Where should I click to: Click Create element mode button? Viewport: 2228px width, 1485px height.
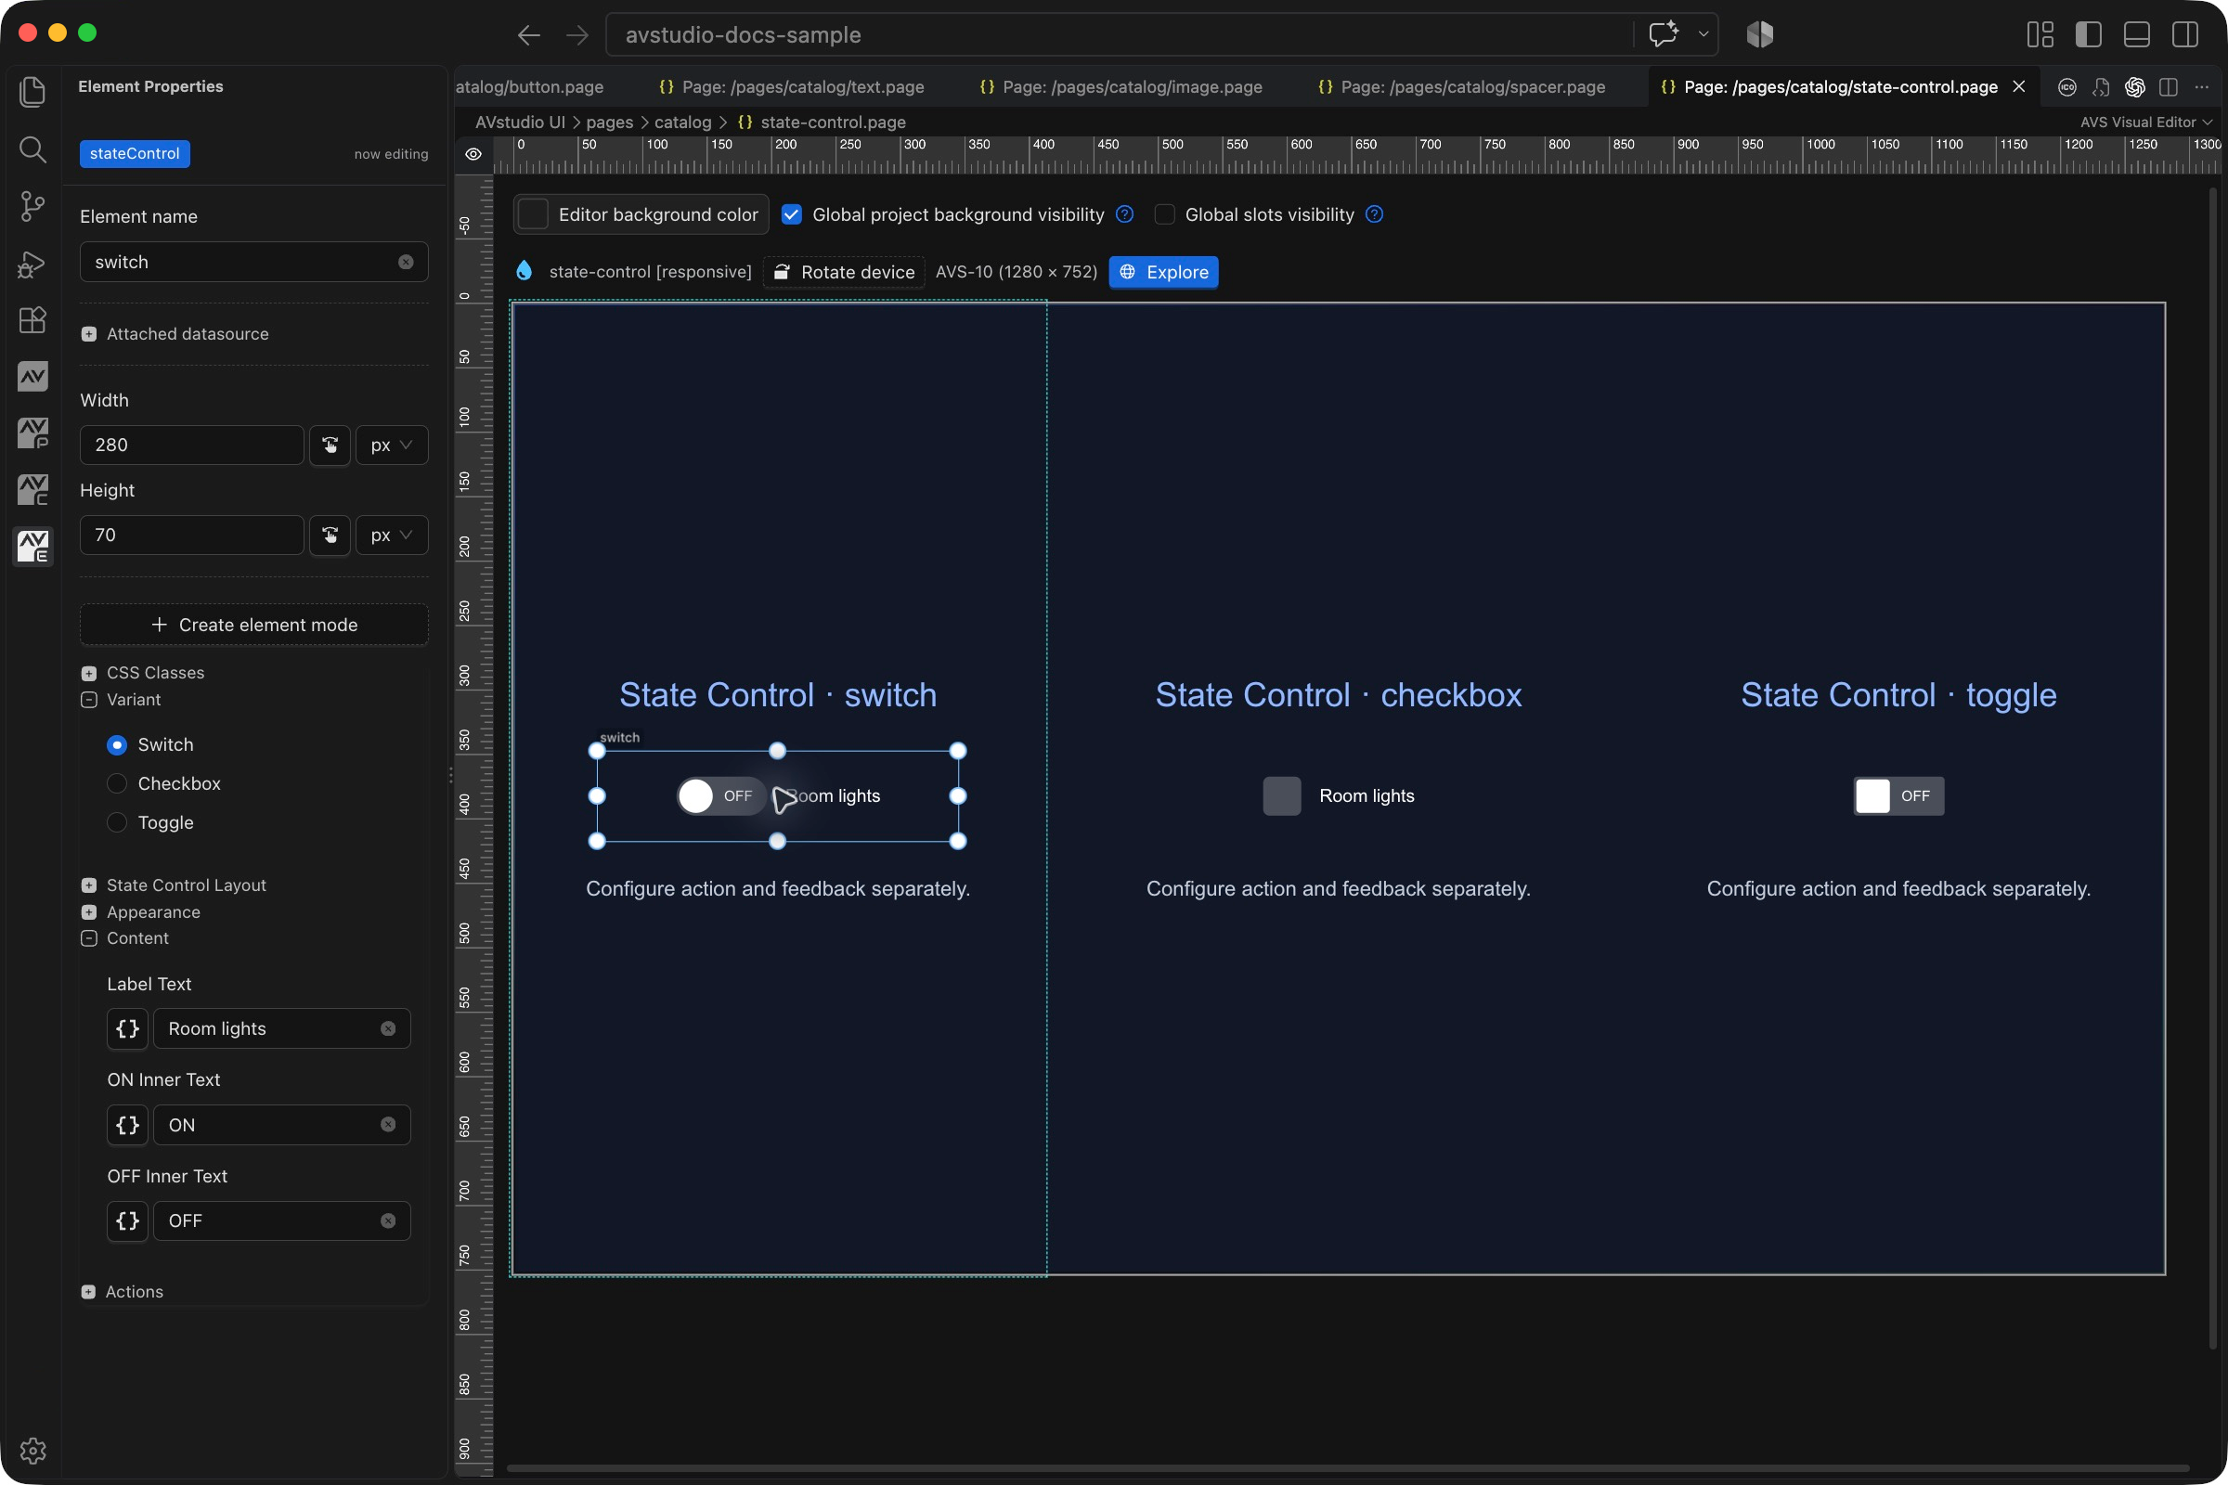(x=253, y=625)
